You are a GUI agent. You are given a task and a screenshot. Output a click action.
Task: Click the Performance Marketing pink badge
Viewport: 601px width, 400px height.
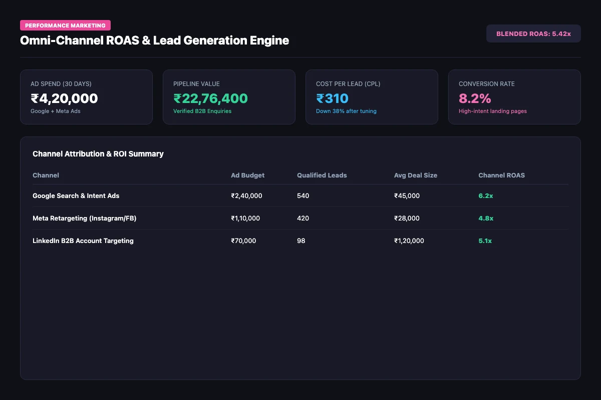65,25
